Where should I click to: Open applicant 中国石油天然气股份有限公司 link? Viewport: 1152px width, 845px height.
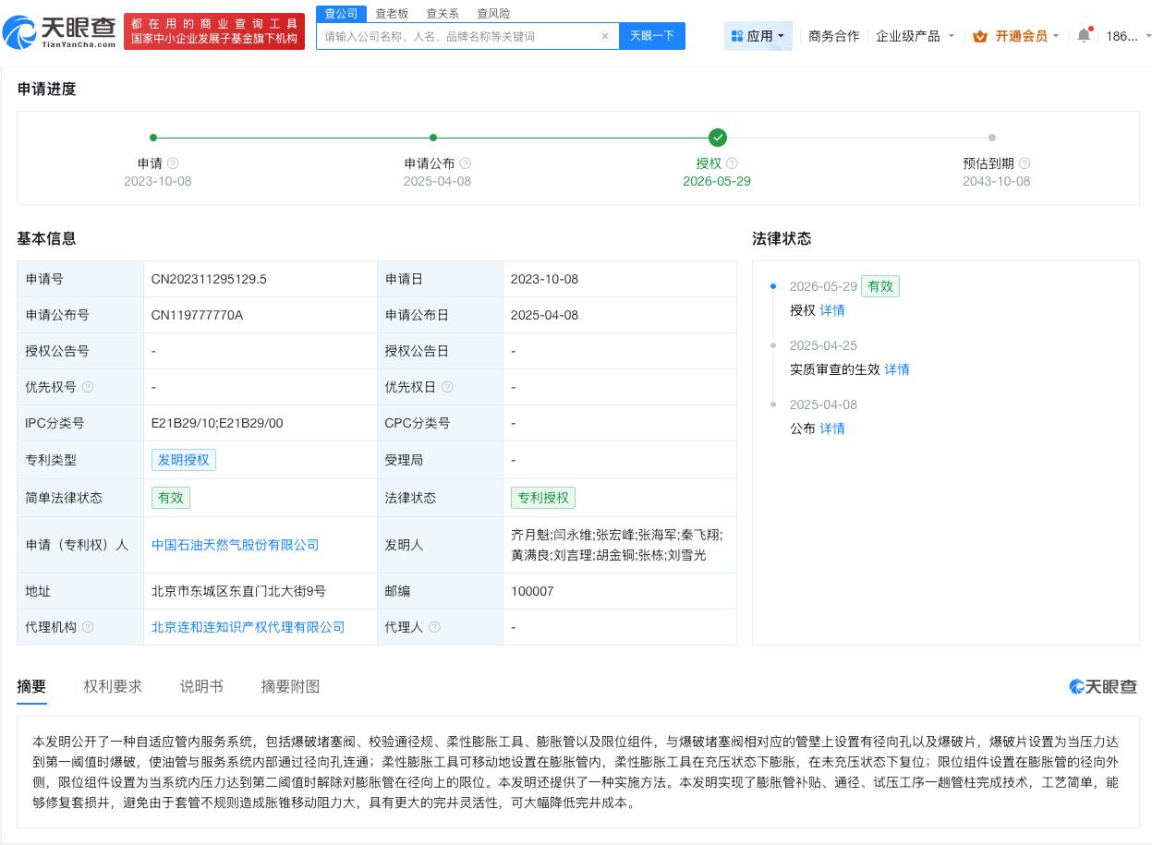[x=236, y=545]
